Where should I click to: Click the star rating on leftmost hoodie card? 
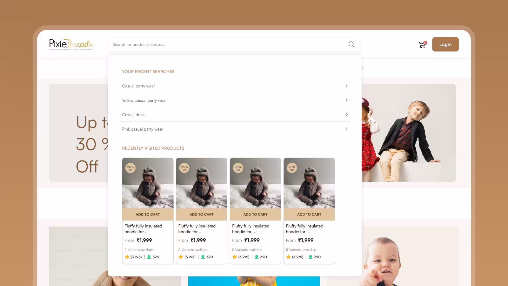(x=133, y=257)
